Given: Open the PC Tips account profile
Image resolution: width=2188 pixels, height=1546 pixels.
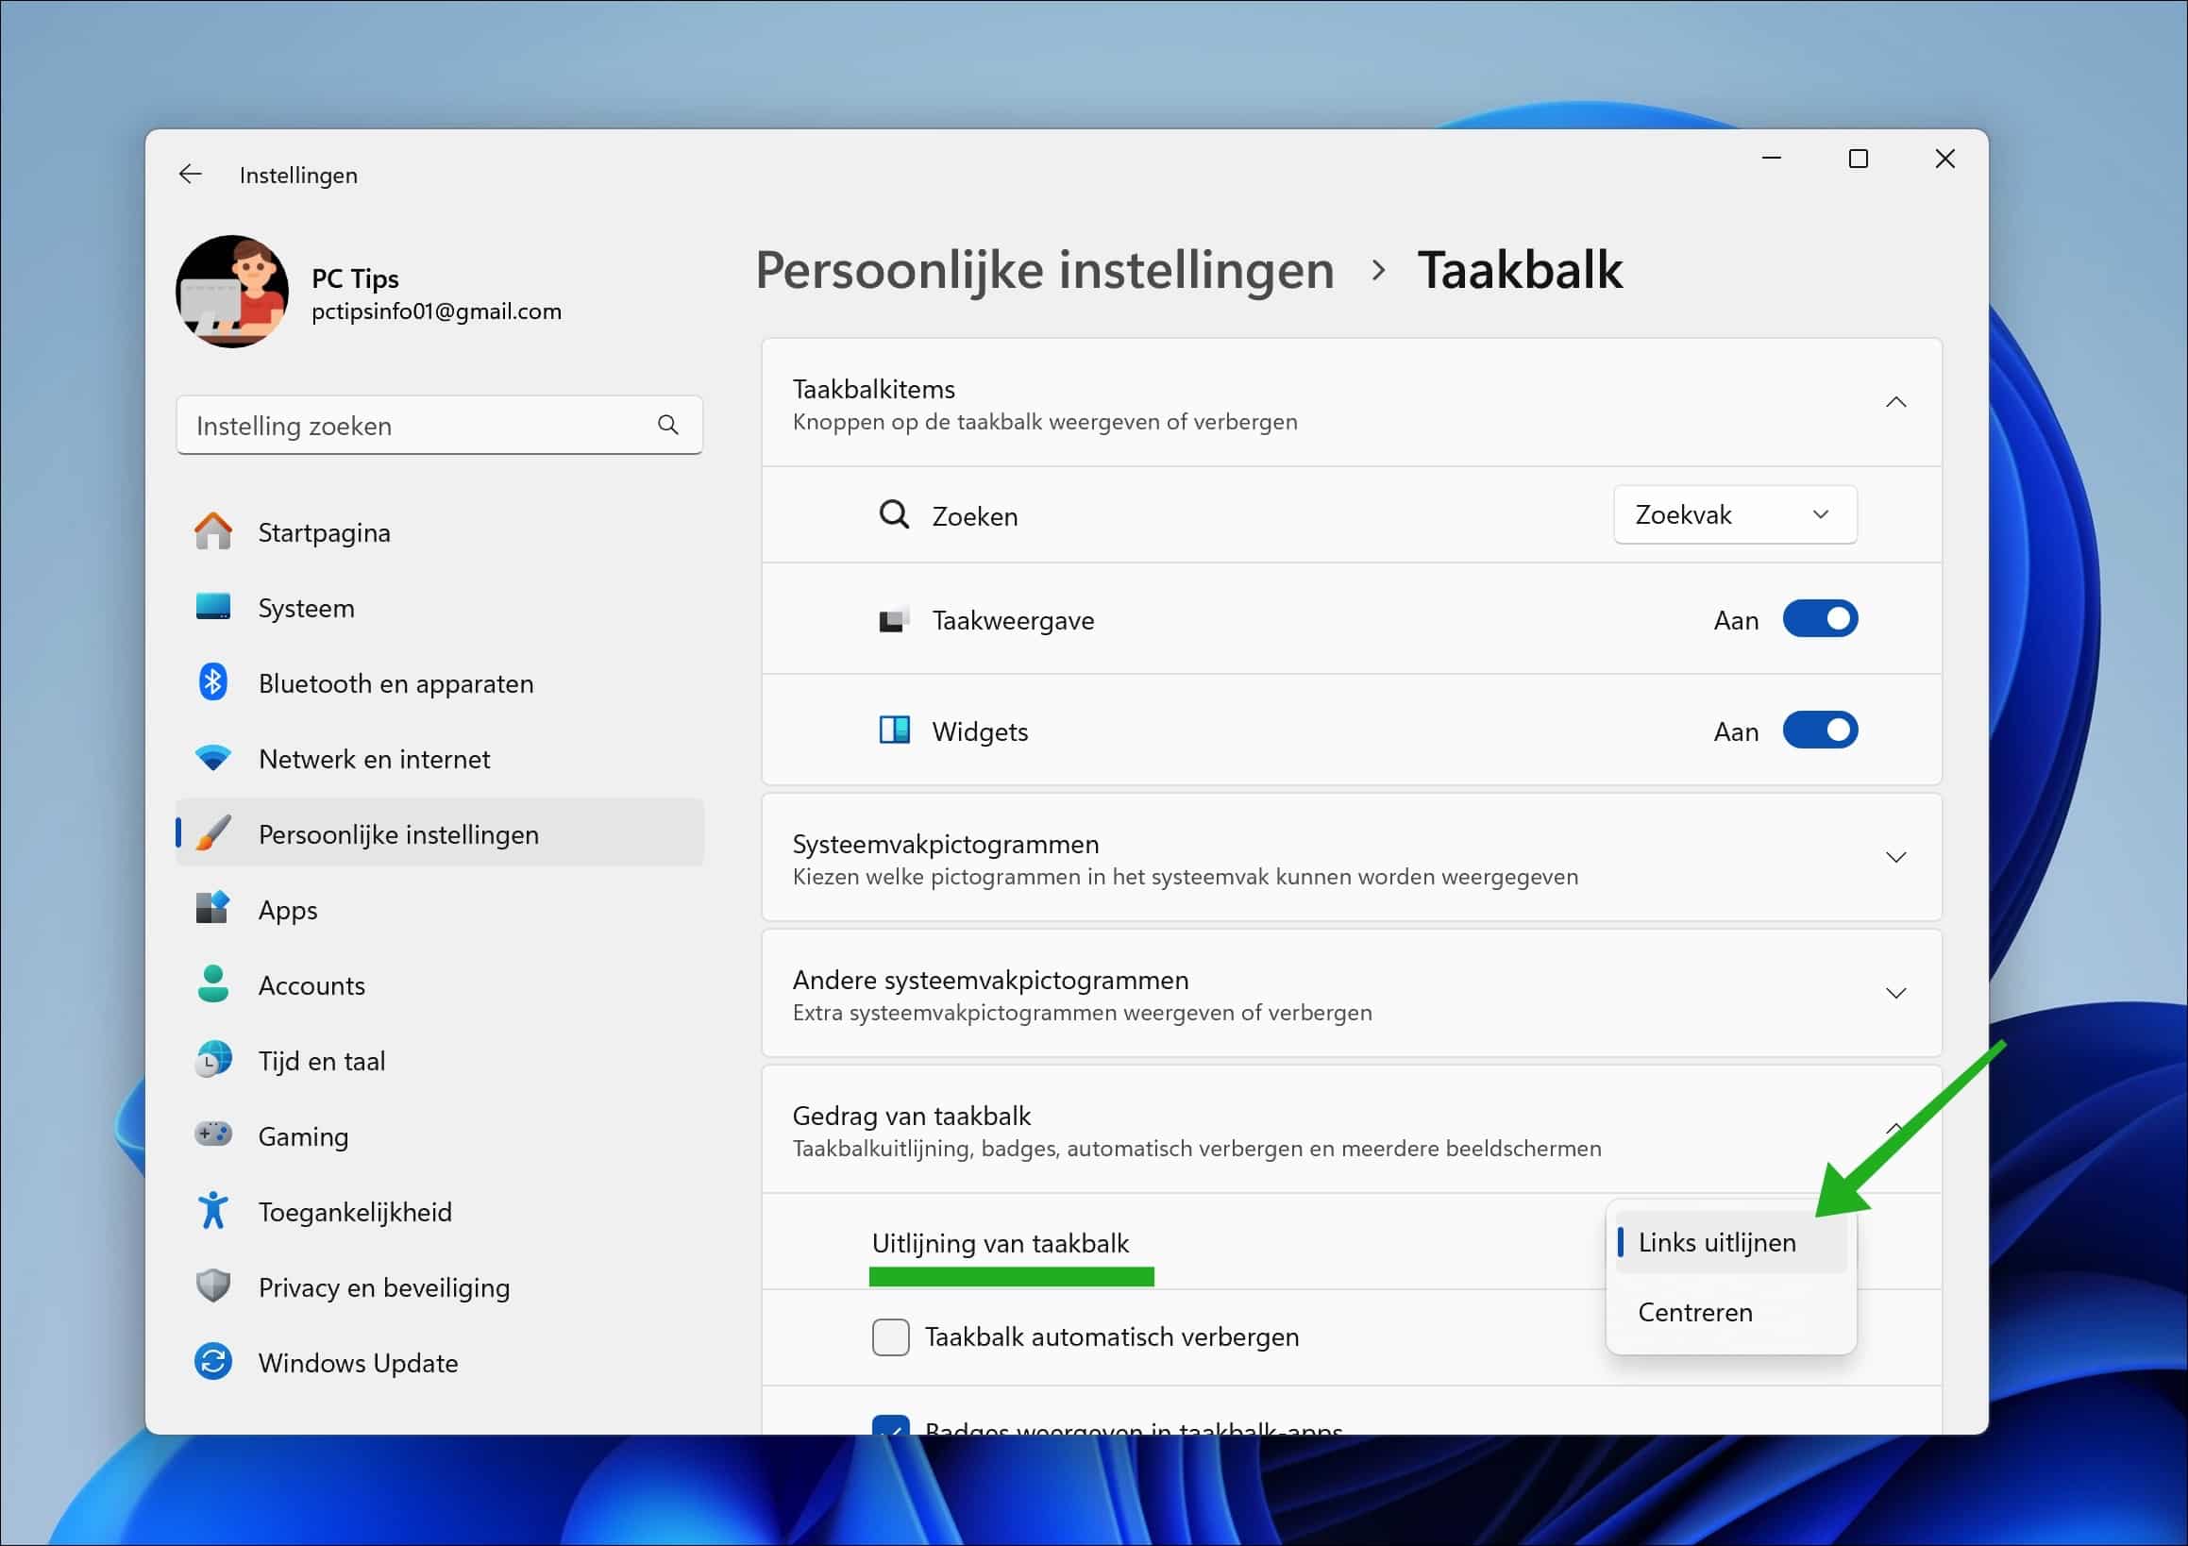Looking at the screenshot, I should click(x=232, y=292).
